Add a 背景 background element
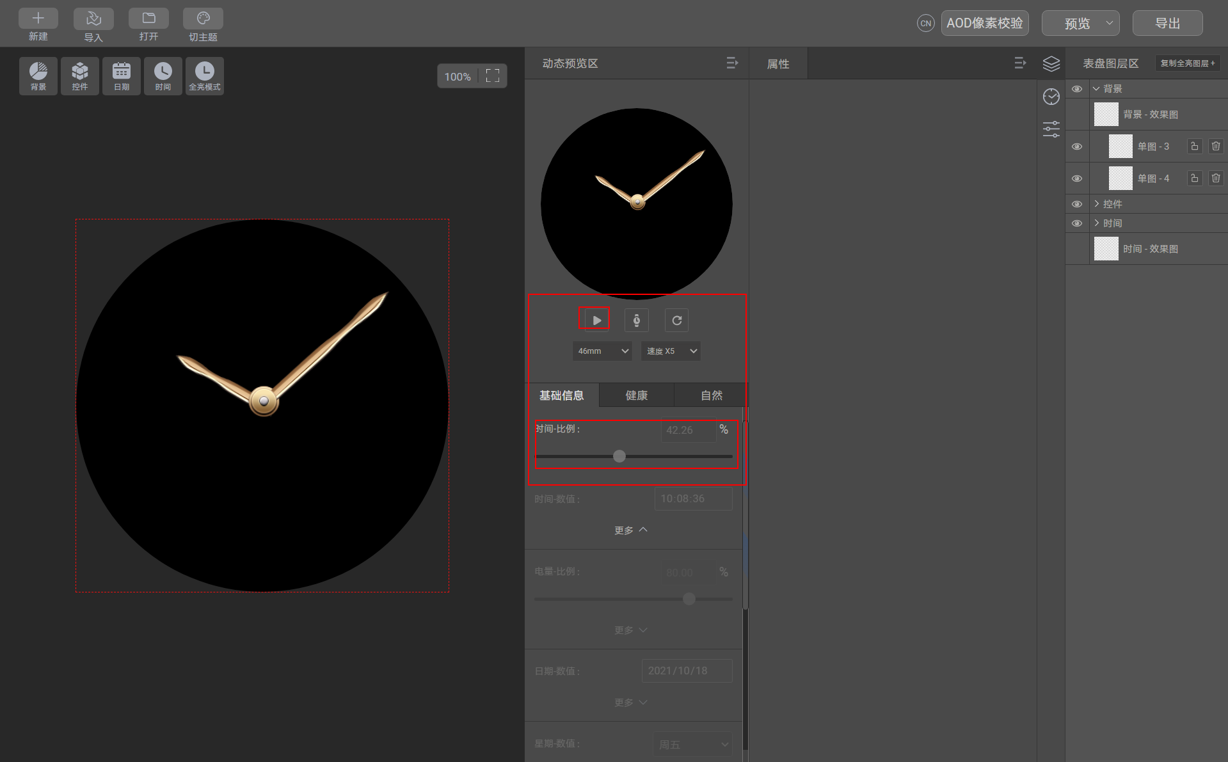Viewport: 1228px width, 762px height. coord(38,76)
